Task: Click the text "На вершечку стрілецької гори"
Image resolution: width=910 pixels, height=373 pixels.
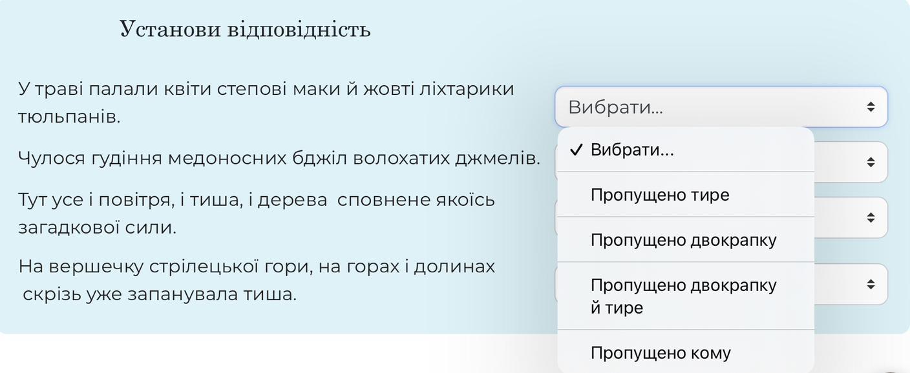Action: (x=155, y=267)
